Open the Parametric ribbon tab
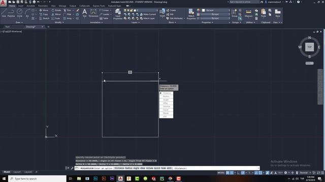Viewport: 325px width, 182px height. 43,6
